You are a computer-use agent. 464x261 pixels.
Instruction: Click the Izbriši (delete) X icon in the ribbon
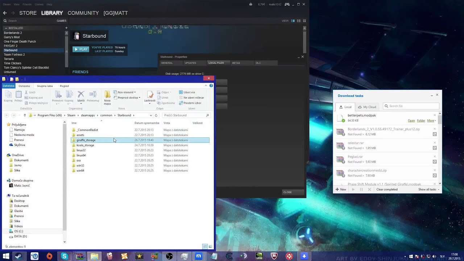pyautogui.click(x=81, y=94)
